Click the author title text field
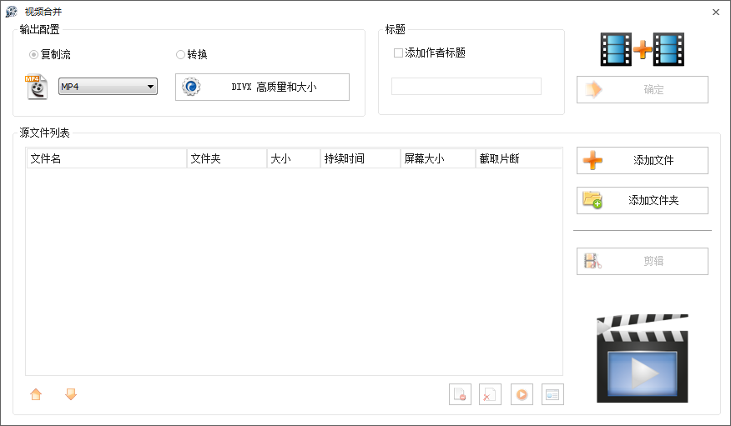Screen dimensions: 731x426 [x=466, y=87]
